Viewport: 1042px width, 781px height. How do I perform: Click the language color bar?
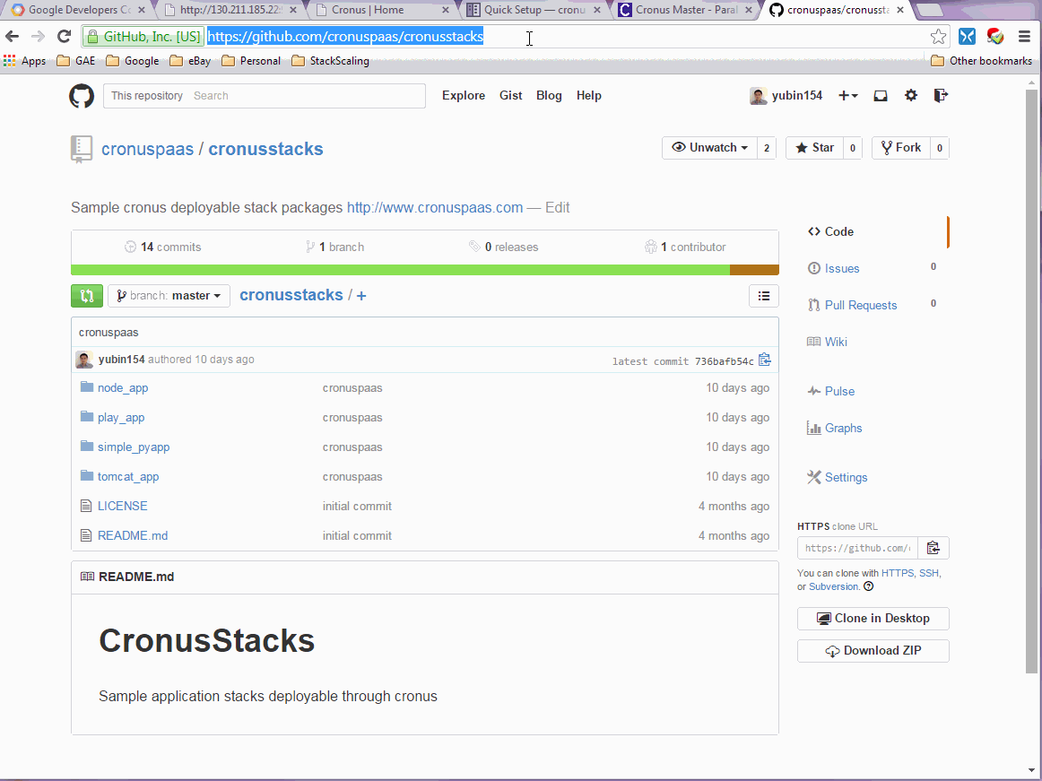(425, 270)
